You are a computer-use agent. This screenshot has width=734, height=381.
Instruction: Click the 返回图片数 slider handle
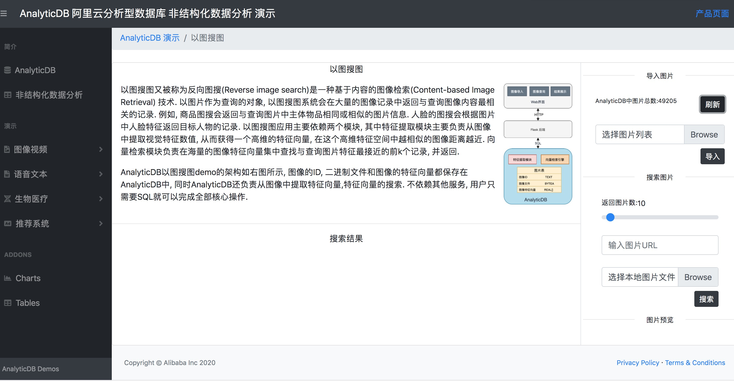(610, 217)
